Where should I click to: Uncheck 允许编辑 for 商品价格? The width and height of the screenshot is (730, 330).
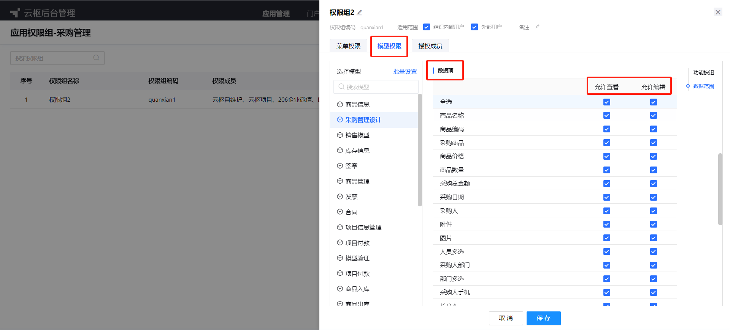(x=654, y=156)
